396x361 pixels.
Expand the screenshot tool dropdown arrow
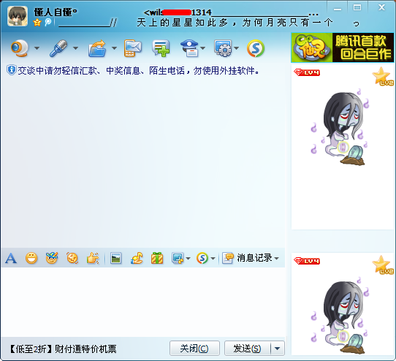point(189,259)
